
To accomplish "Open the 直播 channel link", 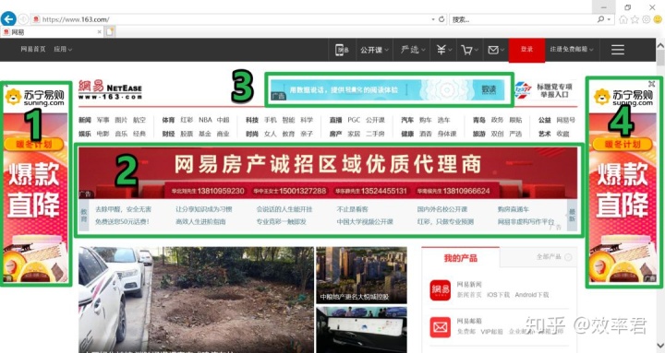I will [x=335, y=120].
